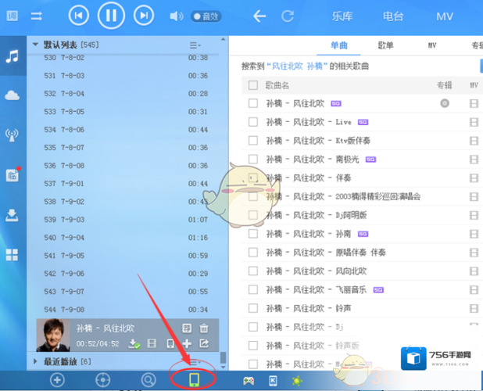
Task: Open the download manager sidebar icon
Action: [12, 214]
